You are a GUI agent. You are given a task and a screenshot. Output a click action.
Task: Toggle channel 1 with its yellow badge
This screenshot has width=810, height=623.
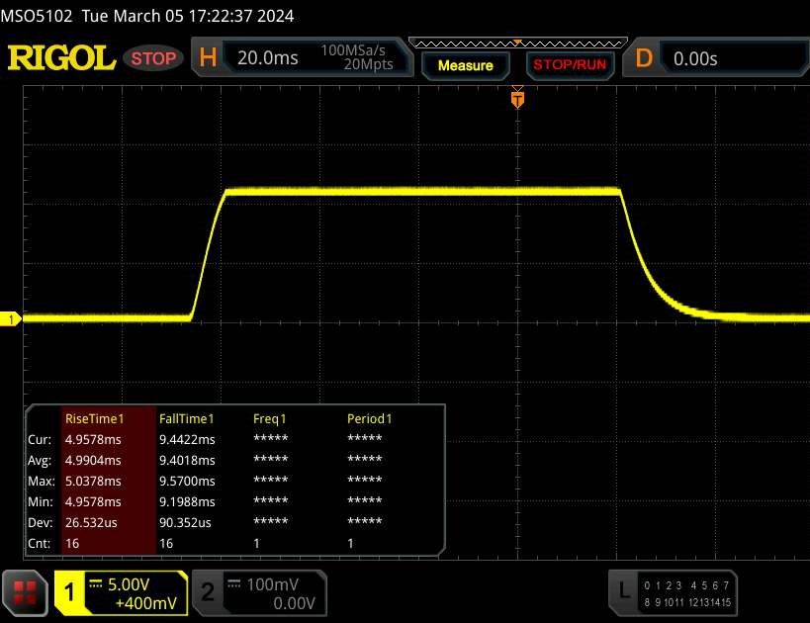click(69, 592)
